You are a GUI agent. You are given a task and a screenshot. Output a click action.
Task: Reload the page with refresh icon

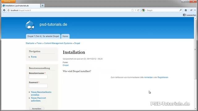click(x=138, y=10)
